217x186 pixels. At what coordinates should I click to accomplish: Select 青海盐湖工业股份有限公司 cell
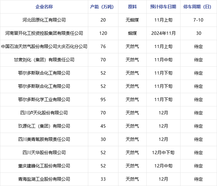[x=44, y=179]
